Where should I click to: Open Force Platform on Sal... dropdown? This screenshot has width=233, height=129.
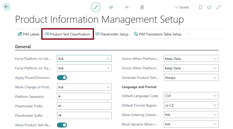tap(84, 59)
